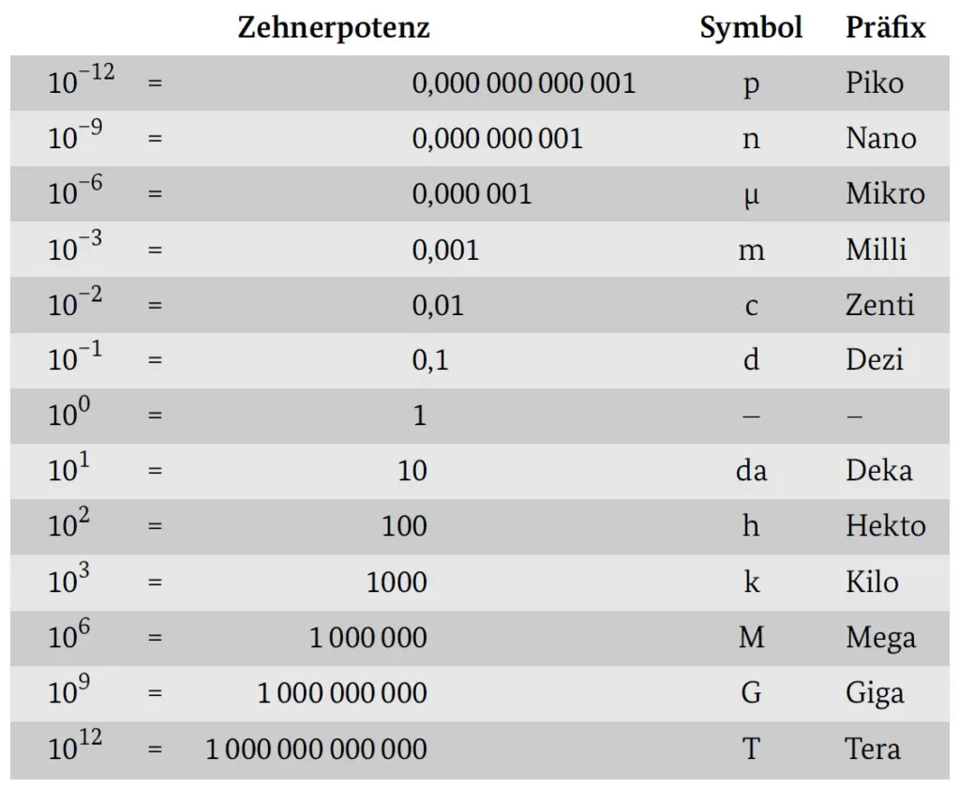Click the Präfix column header
The image size is (960, 788).
click(885, 28)
